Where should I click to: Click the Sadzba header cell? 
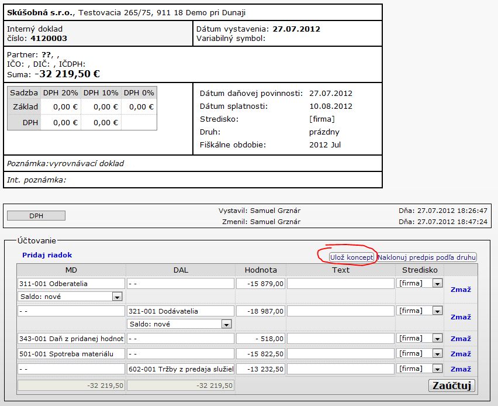click(24, 93)
